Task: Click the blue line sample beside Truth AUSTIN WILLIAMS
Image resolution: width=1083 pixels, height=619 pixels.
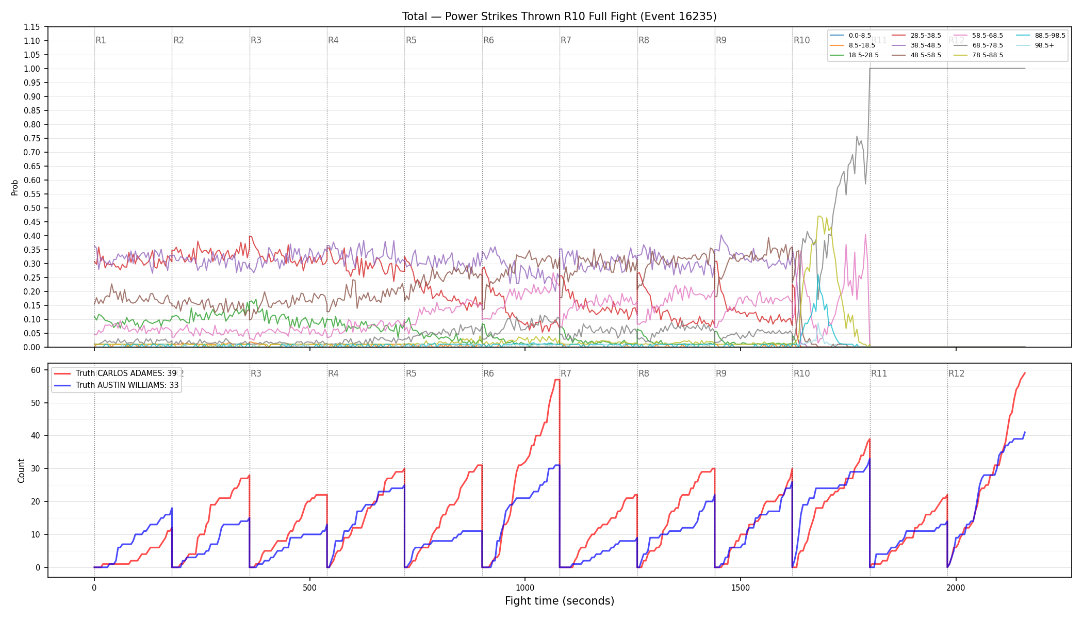Action: [62, 385]
